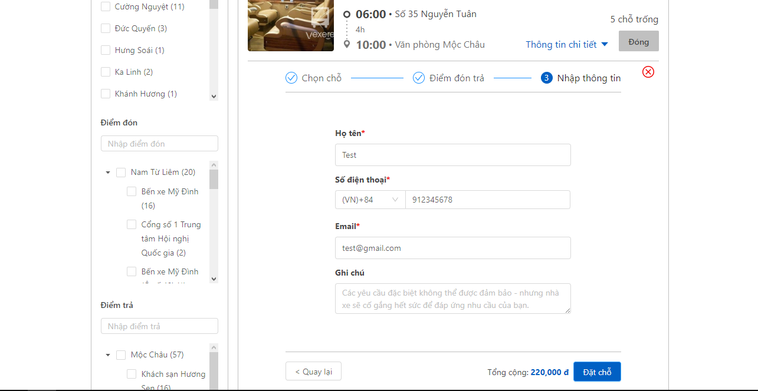The width and height of the screenshot is (758, 391).
Task: Click the Nhập điểm trả search box
Action: [x=159, y=326]
